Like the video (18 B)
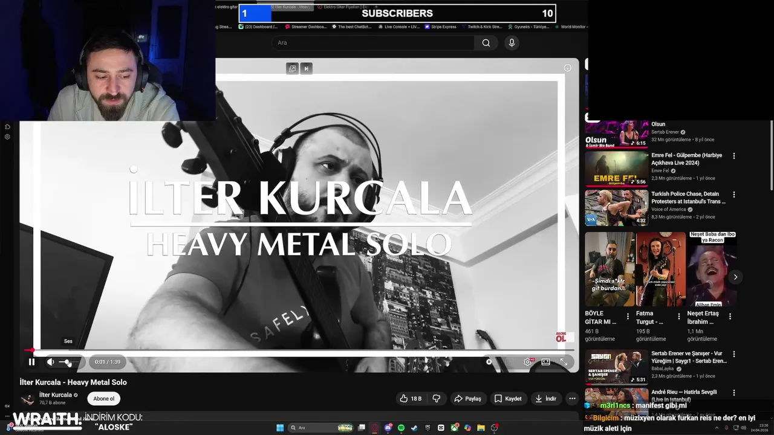The image size is (774, 435). pyautogui.click(x=410, y=399)
